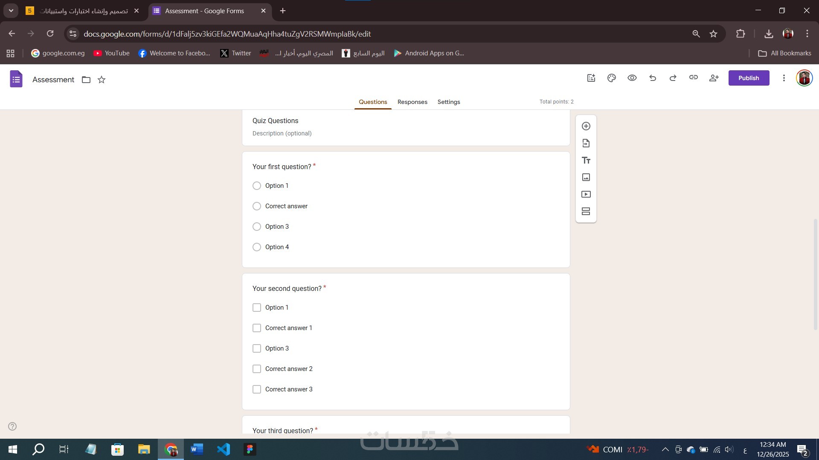Show hidden system tray icons chevron

(665, 449)
